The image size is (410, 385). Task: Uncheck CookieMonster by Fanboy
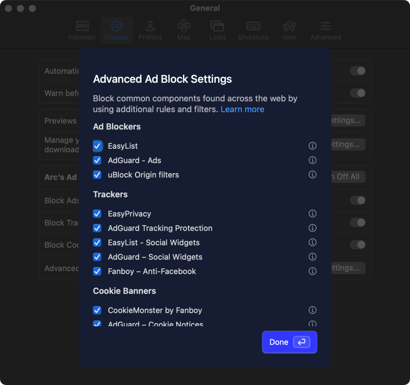[x=97, y=310]
